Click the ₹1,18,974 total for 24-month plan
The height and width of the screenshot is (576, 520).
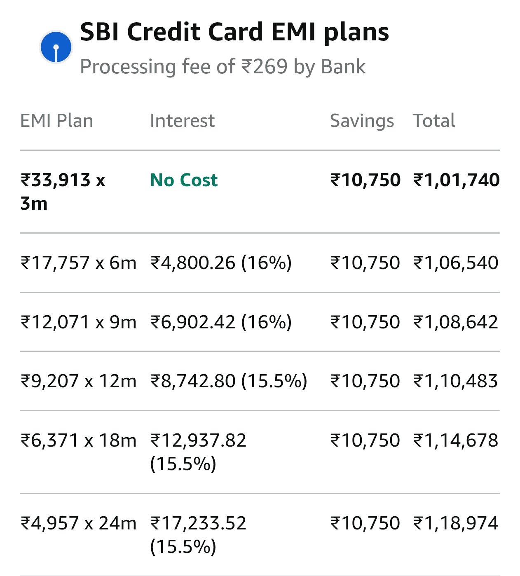point(456,523)
